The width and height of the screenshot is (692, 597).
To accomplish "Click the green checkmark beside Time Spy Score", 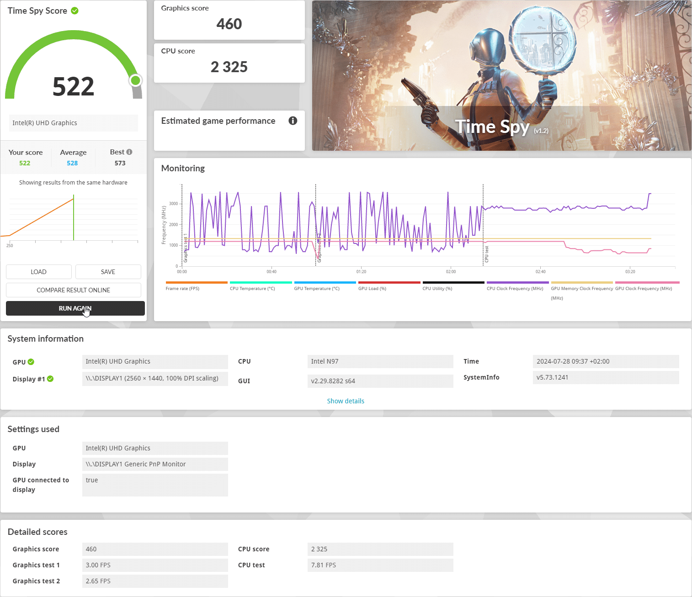I will tap(75, 11).
